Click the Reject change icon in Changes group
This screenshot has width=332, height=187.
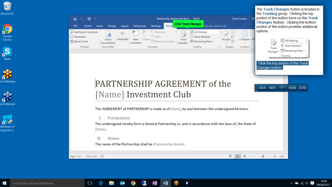click(233, 32)
